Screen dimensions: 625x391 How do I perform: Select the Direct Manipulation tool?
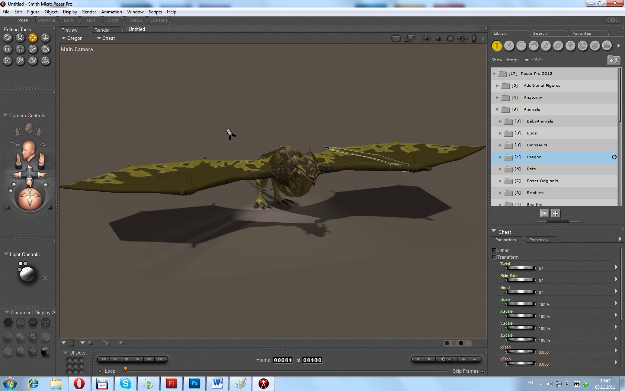coord(45,61)
